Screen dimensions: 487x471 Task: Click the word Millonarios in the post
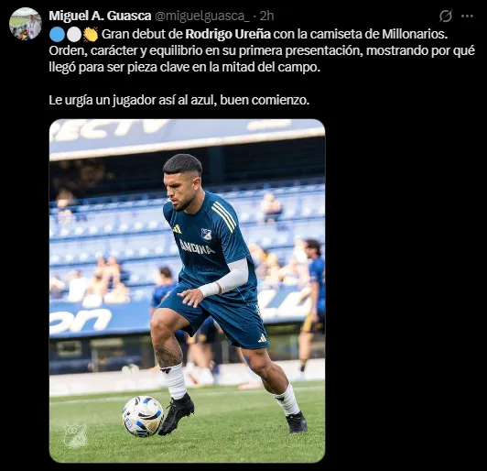point(415,34)
